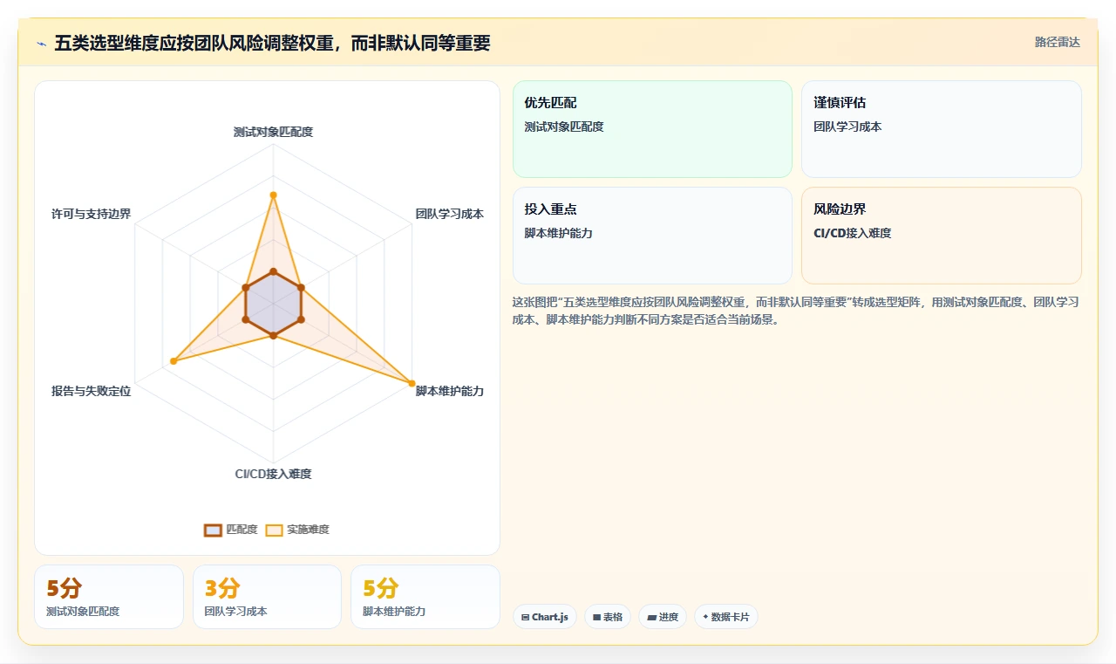Click the description paragraph starting 这张图把

point(796,311)
